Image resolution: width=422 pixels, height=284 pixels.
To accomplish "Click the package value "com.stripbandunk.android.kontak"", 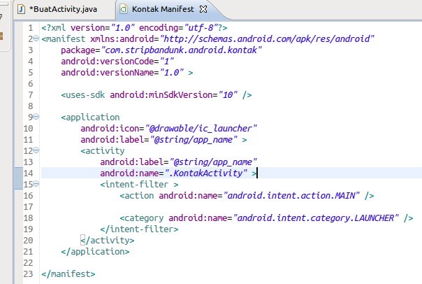I will 181,50.
